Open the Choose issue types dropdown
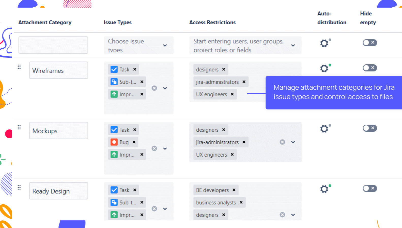This screenshot has height=228, width=402. pos(139,45)
